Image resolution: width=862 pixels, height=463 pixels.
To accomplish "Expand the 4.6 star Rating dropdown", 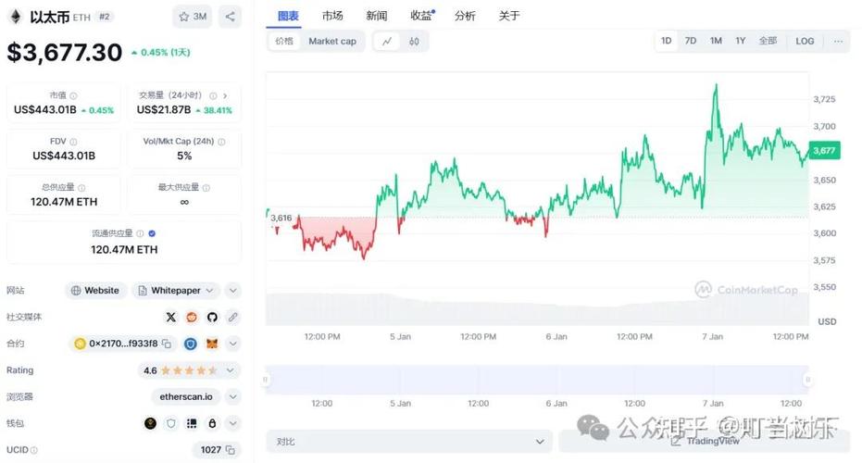I will coord(232,370).
